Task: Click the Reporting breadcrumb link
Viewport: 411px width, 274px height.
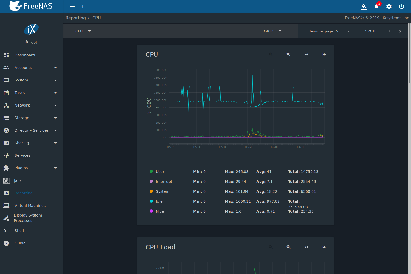Action: point(76,18)
